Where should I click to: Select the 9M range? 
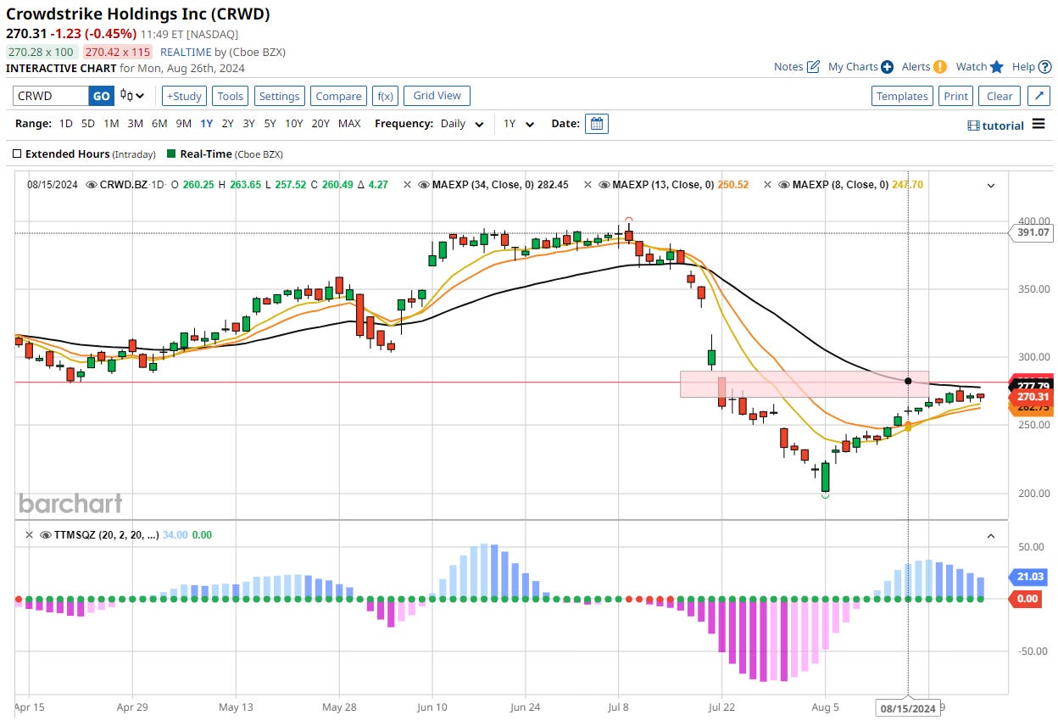[184, 124]
